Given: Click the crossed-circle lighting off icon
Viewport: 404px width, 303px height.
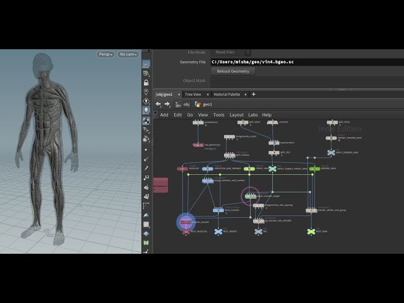Looking at the screenshot, I should [146, 92].
